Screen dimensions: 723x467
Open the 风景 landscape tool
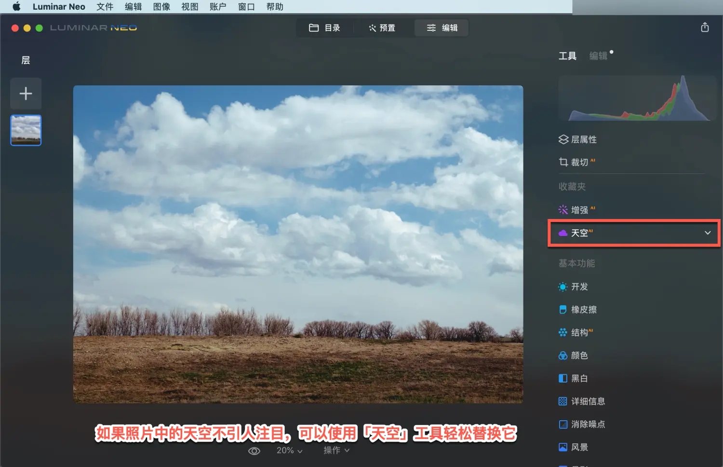[579, 447]
